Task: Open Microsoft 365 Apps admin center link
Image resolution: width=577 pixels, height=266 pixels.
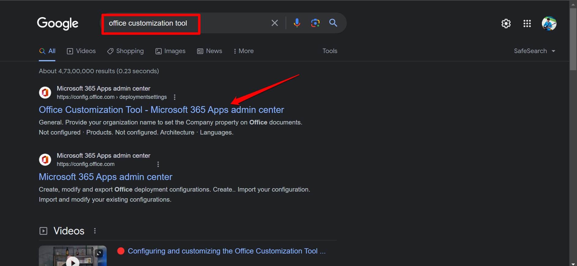Action: (105, 177)
